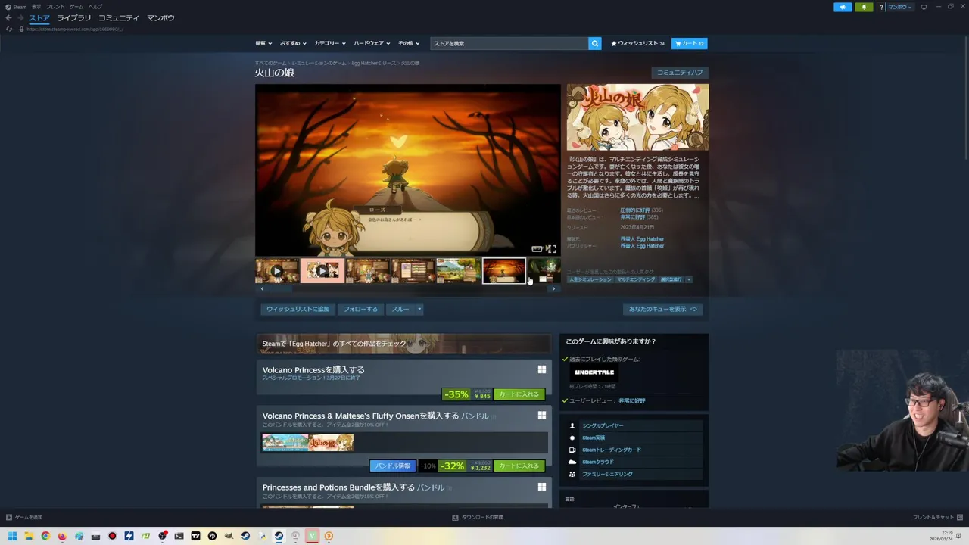Click the TradingView icon in the taskbar
The height and width of the screenshot is (545, 969).
click(195, 536)
